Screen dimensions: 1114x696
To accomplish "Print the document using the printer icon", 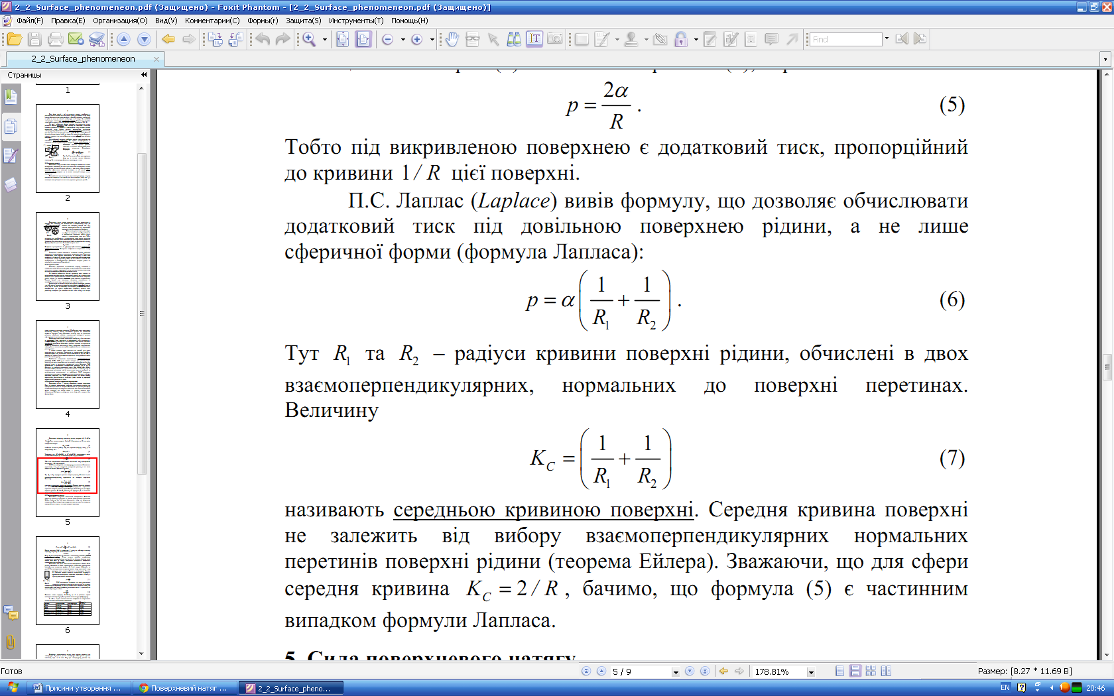I will pos(56,40).
